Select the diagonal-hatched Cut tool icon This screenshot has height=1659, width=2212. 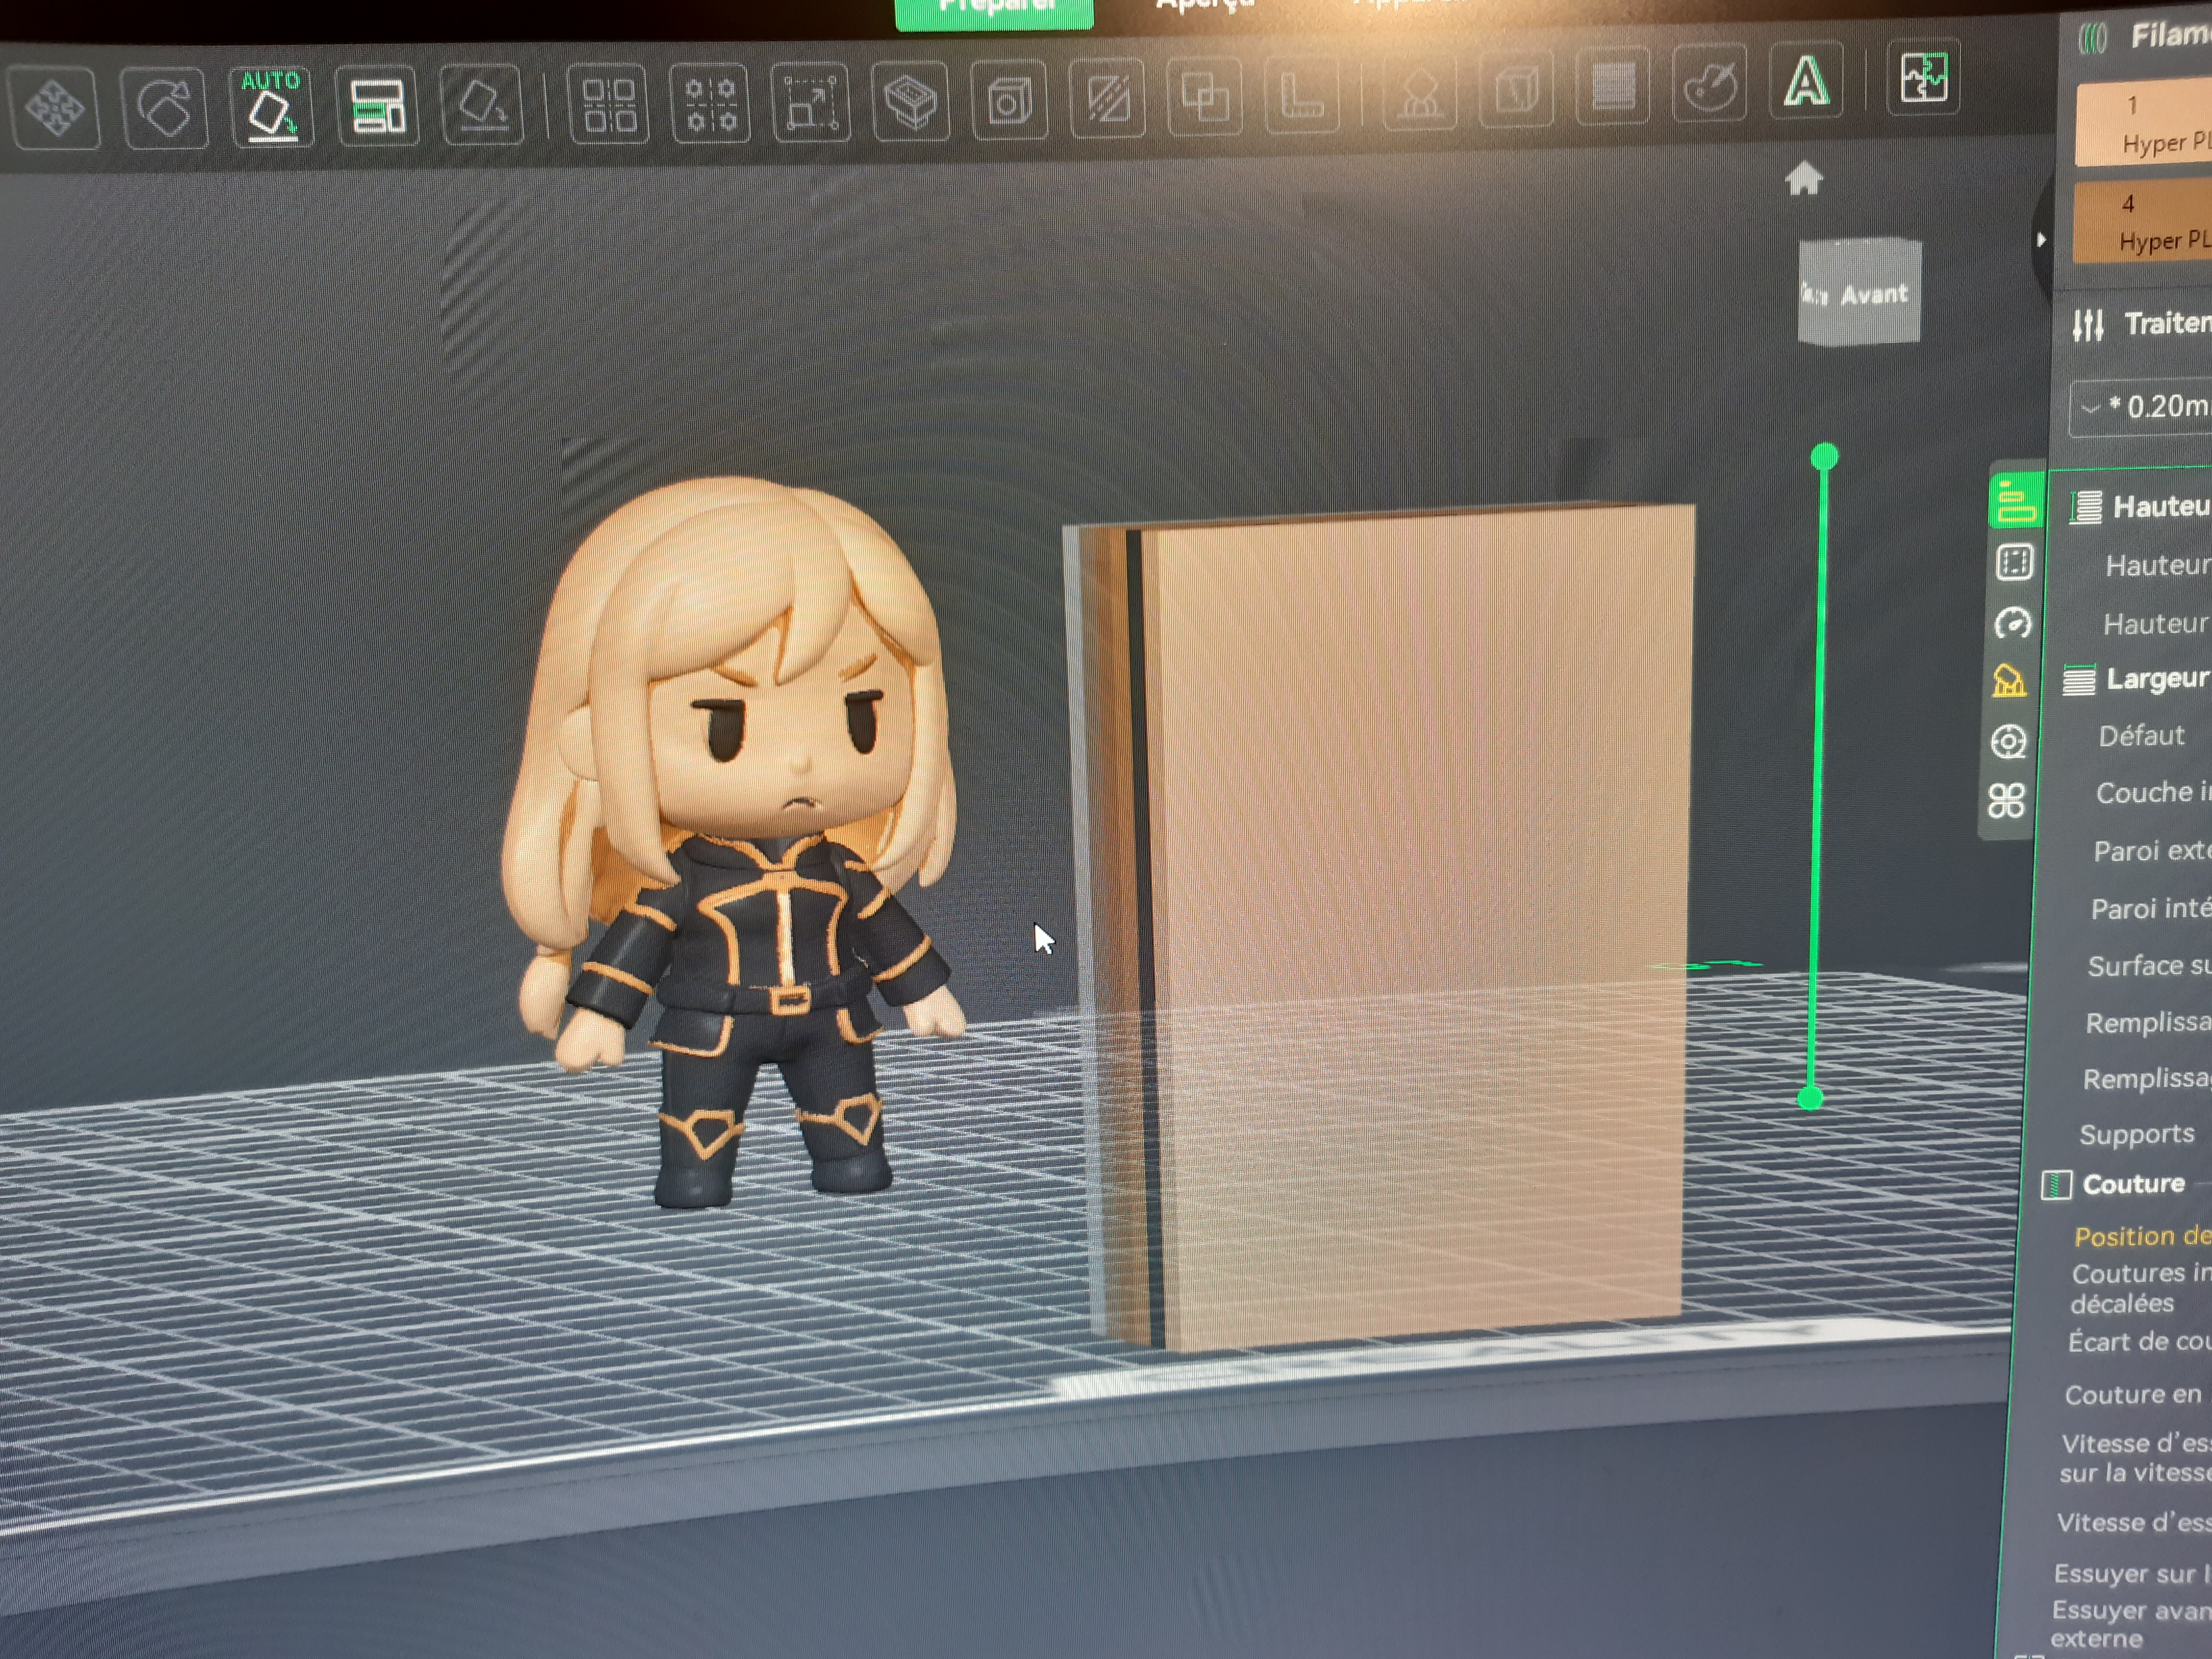pos(1108,100)
